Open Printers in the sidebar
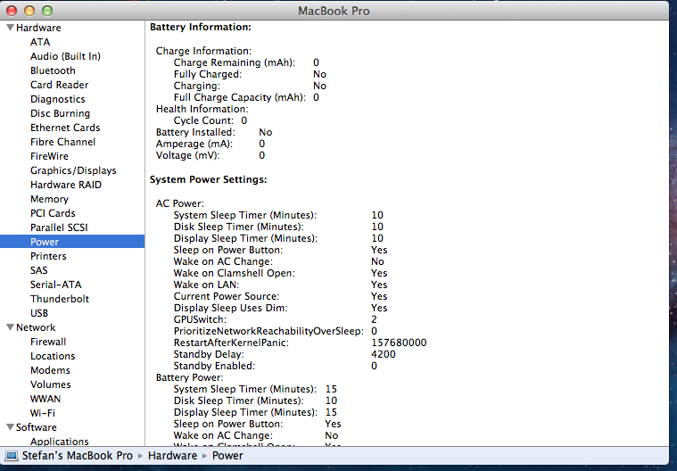Screen dimensions: 677x471 [x=48, y=256]
